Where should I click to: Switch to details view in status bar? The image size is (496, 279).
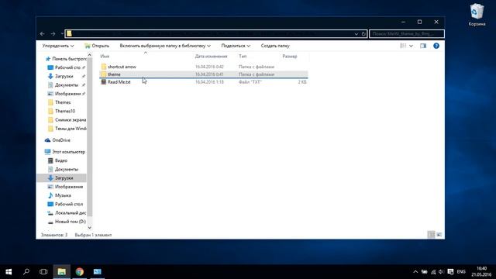point(431,235)
